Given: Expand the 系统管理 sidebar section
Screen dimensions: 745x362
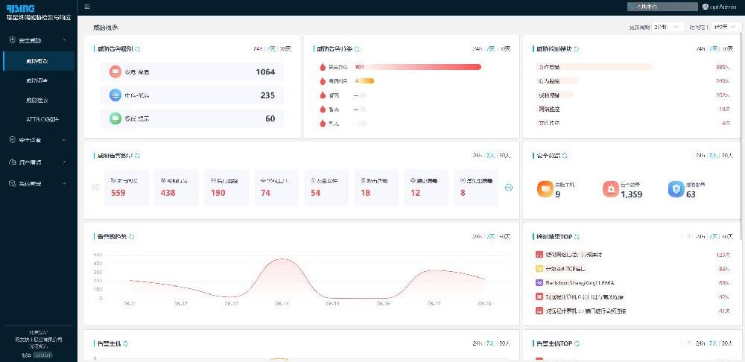Looking at the screenshot, I should (37, 183).
